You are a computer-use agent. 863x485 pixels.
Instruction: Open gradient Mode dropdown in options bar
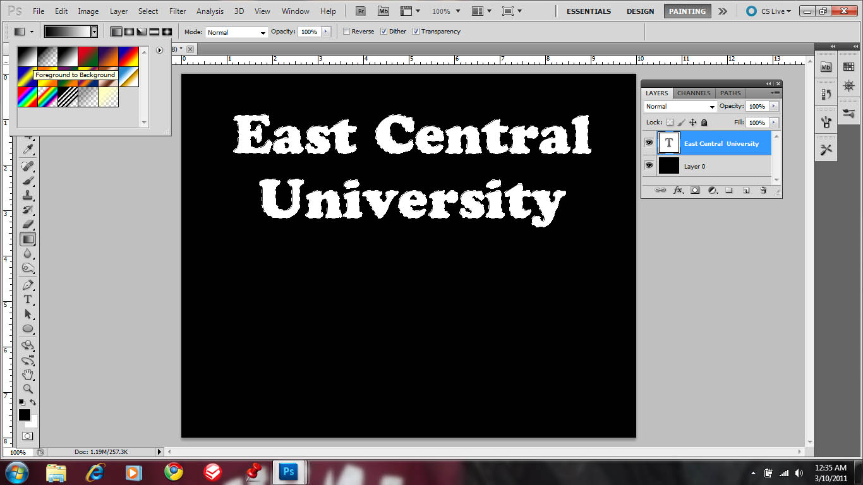click(x=237, y=32)
